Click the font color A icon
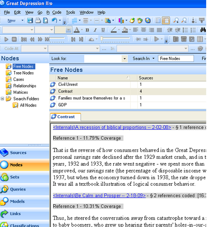 (77, 30)
